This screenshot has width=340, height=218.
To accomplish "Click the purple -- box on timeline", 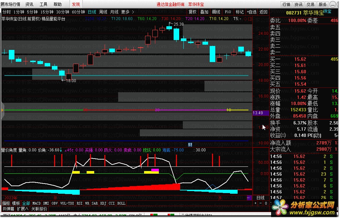I will (249, 198).
